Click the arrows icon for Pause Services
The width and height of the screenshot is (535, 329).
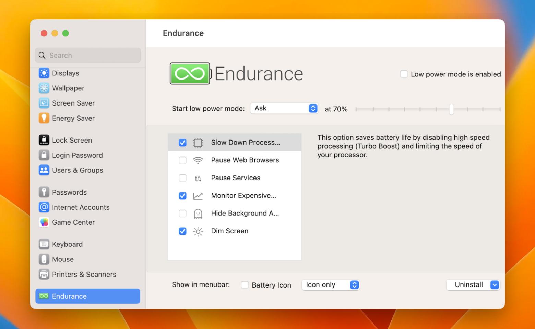point(198,178)
